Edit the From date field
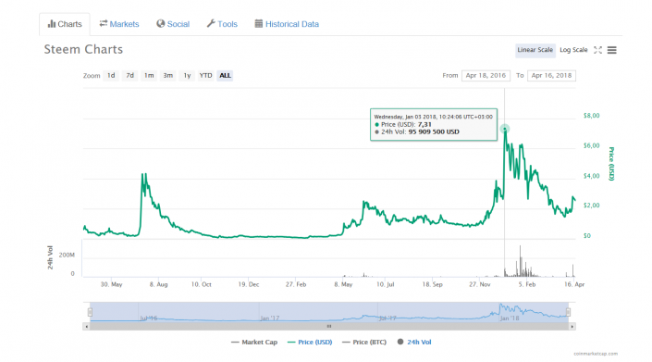The image size is (652, 362). [x=486, y=75]
